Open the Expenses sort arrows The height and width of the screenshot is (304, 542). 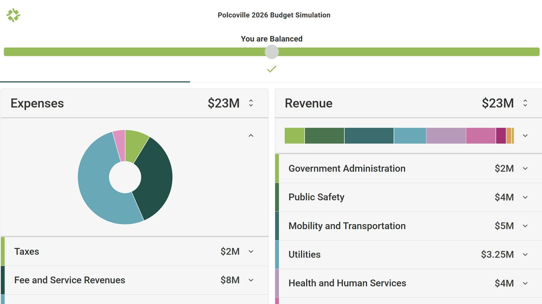pos(251,103)
